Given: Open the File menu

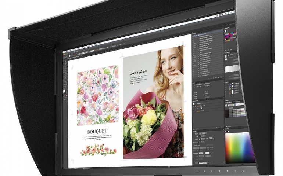Looking at the screenshot, I should (73, 50).
